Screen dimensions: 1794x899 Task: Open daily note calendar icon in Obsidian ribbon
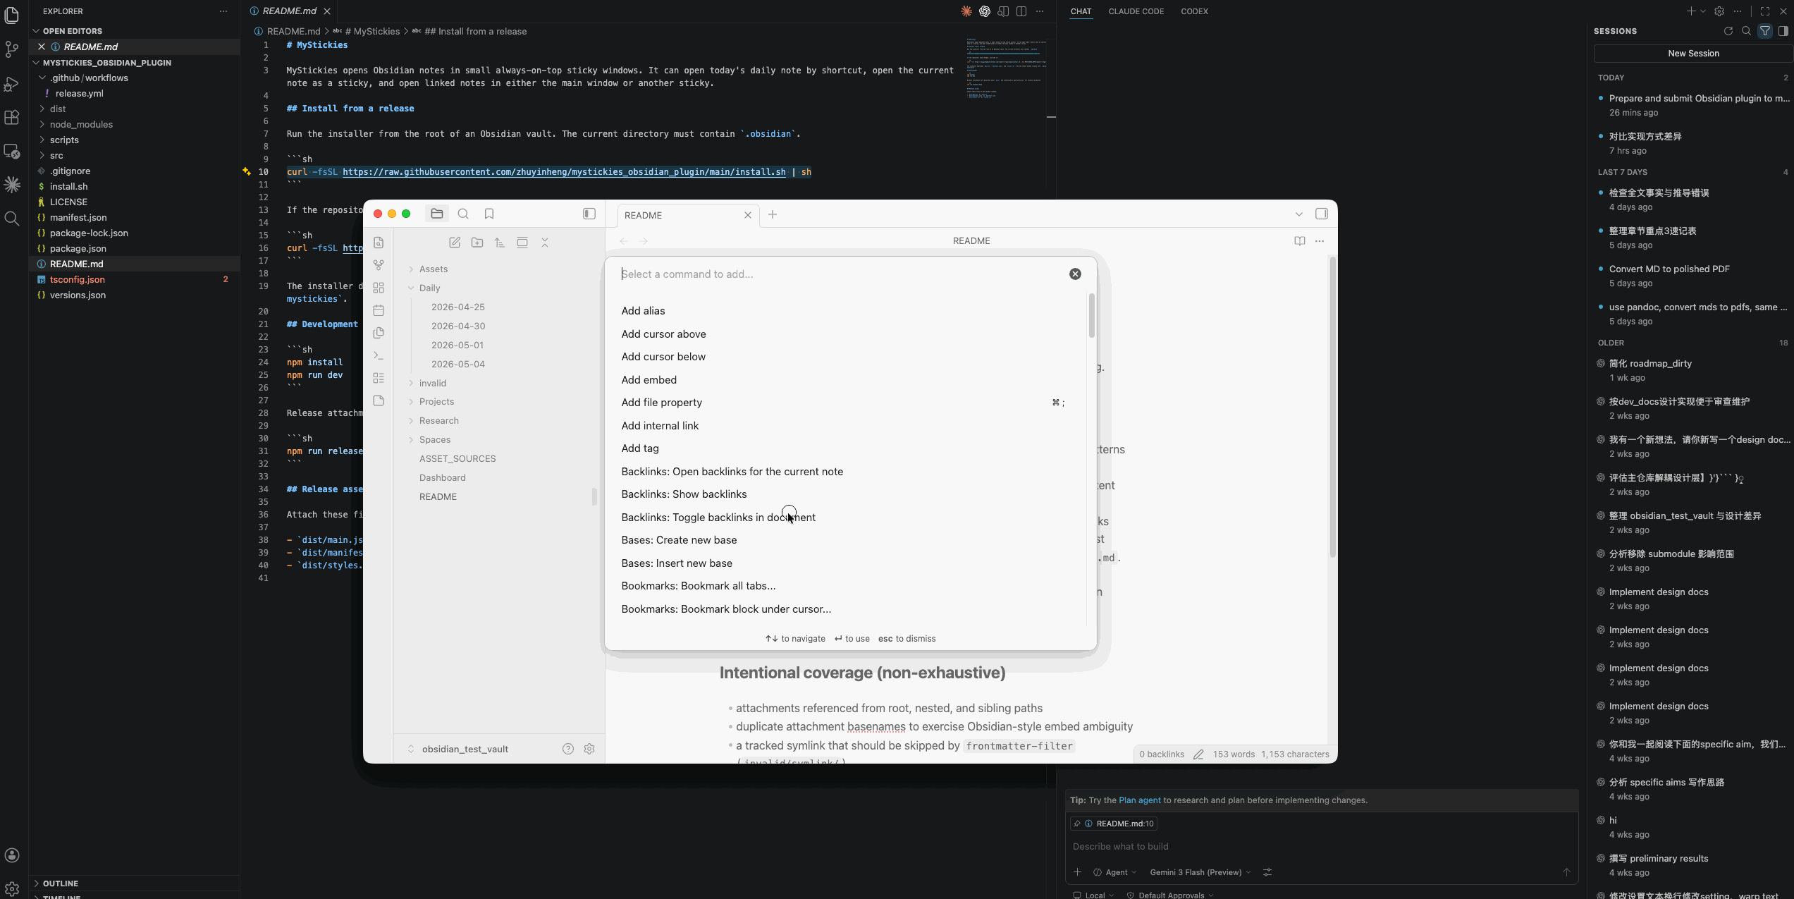(x=379, y=310)
